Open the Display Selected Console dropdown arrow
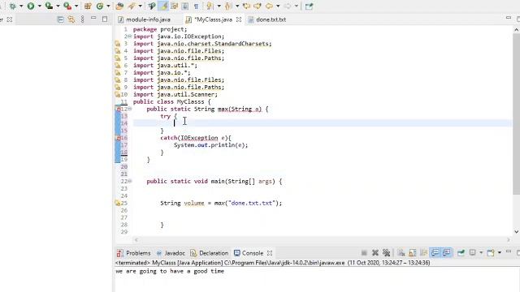 click(481, 253)
